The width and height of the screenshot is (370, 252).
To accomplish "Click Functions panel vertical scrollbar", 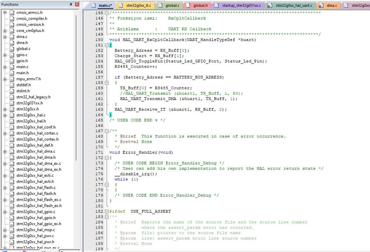I will point(76,87).
